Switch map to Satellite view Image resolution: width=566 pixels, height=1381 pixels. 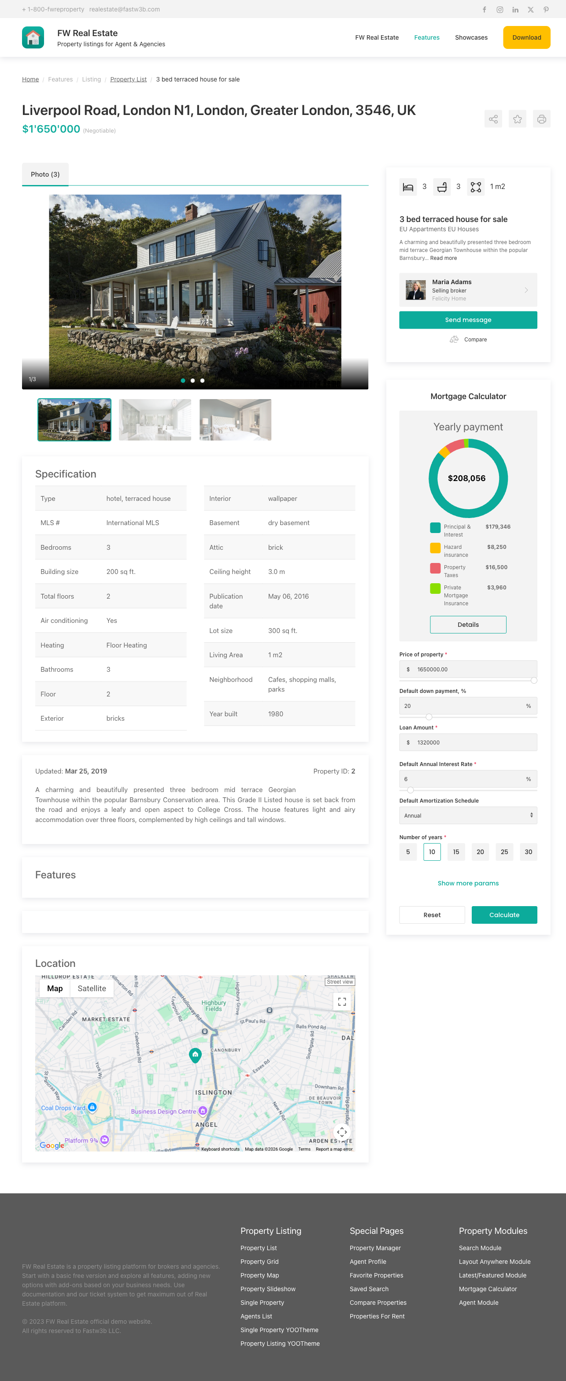(x=92, y=989)
